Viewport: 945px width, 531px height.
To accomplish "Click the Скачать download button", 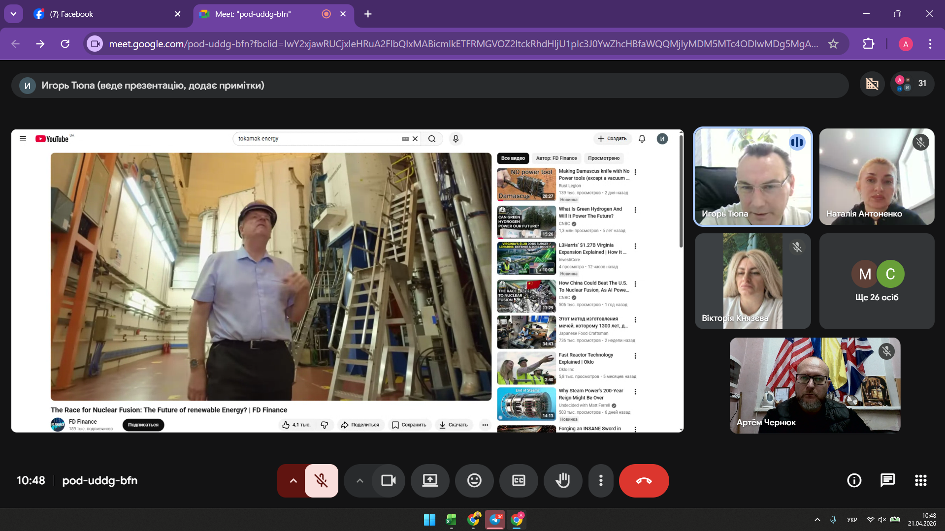I will [x=454, y=425].
